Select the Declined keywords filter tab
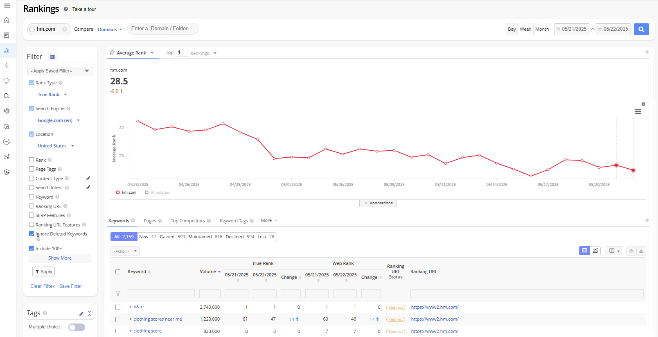658x337 pixels. (x=240, y=237)
